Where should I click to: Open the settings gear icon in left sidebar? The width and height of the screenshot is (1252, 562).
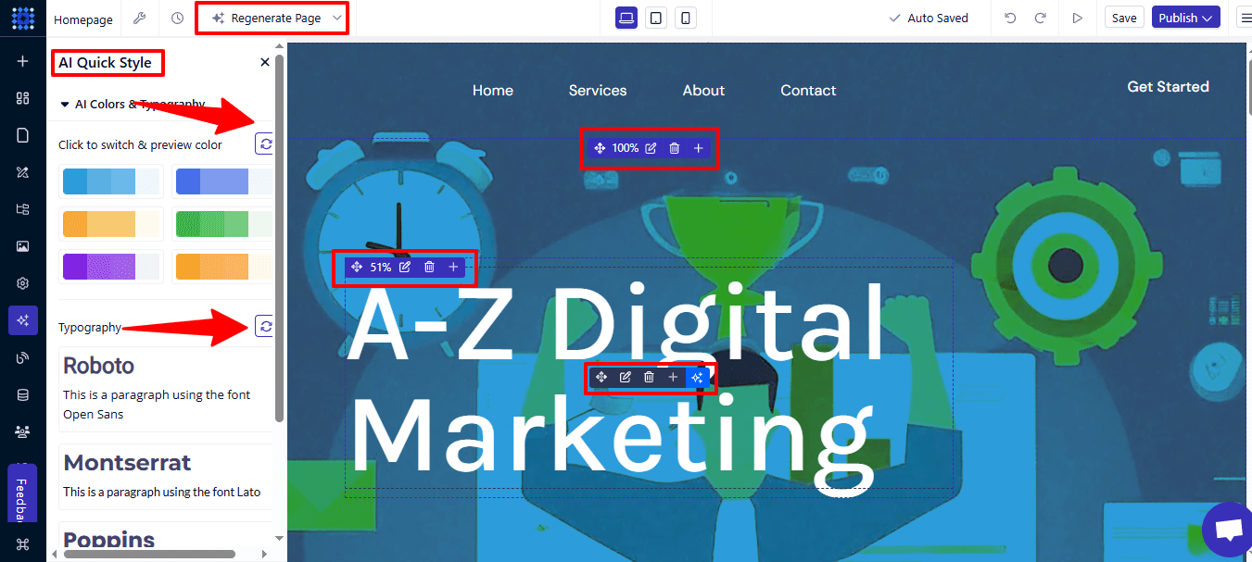pyautogui.click(x=23, y=283)
